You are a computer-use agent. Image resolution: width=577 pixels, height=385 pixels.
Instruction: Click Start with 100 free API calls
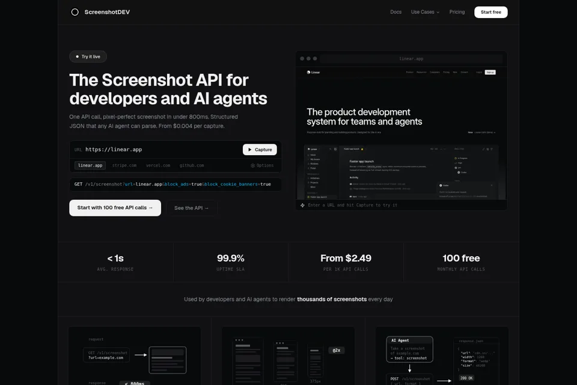[x=115, y=208]
